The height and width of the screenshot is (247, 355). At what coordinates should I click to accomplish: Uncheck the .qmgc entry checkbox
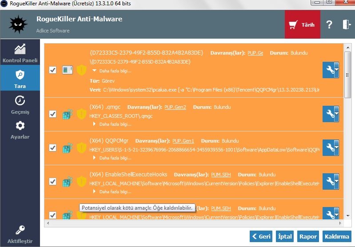(52, 114)
